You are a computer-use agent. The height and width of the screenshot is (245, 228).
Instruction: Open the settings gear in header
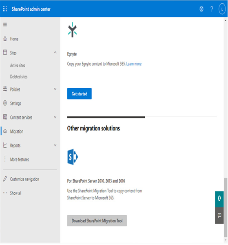[x=201, y=9]
